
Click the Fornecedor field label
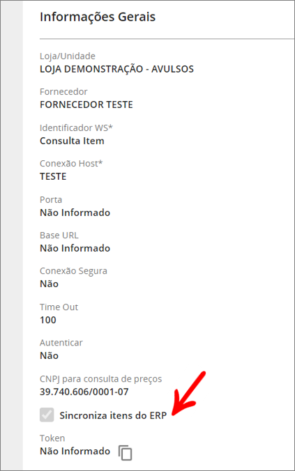[63, 91]
